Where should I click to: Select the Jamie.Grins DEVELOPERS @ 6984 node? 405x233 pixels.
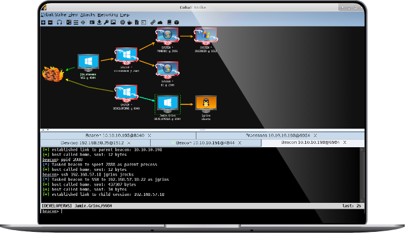(x=167, y=104)
